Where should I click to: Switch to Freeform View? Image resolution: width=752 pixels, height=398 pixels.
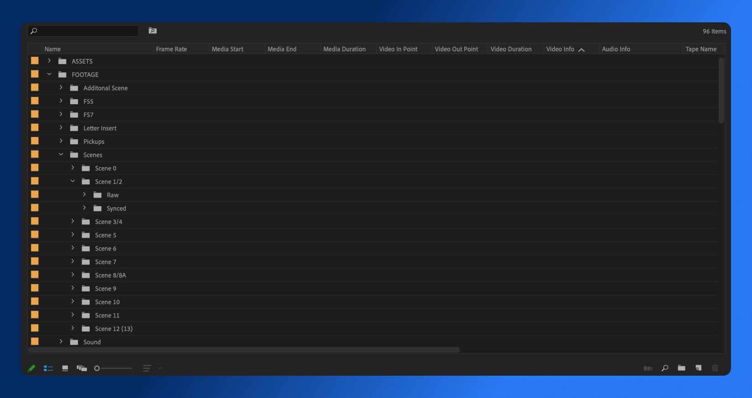tap(82, 368)
